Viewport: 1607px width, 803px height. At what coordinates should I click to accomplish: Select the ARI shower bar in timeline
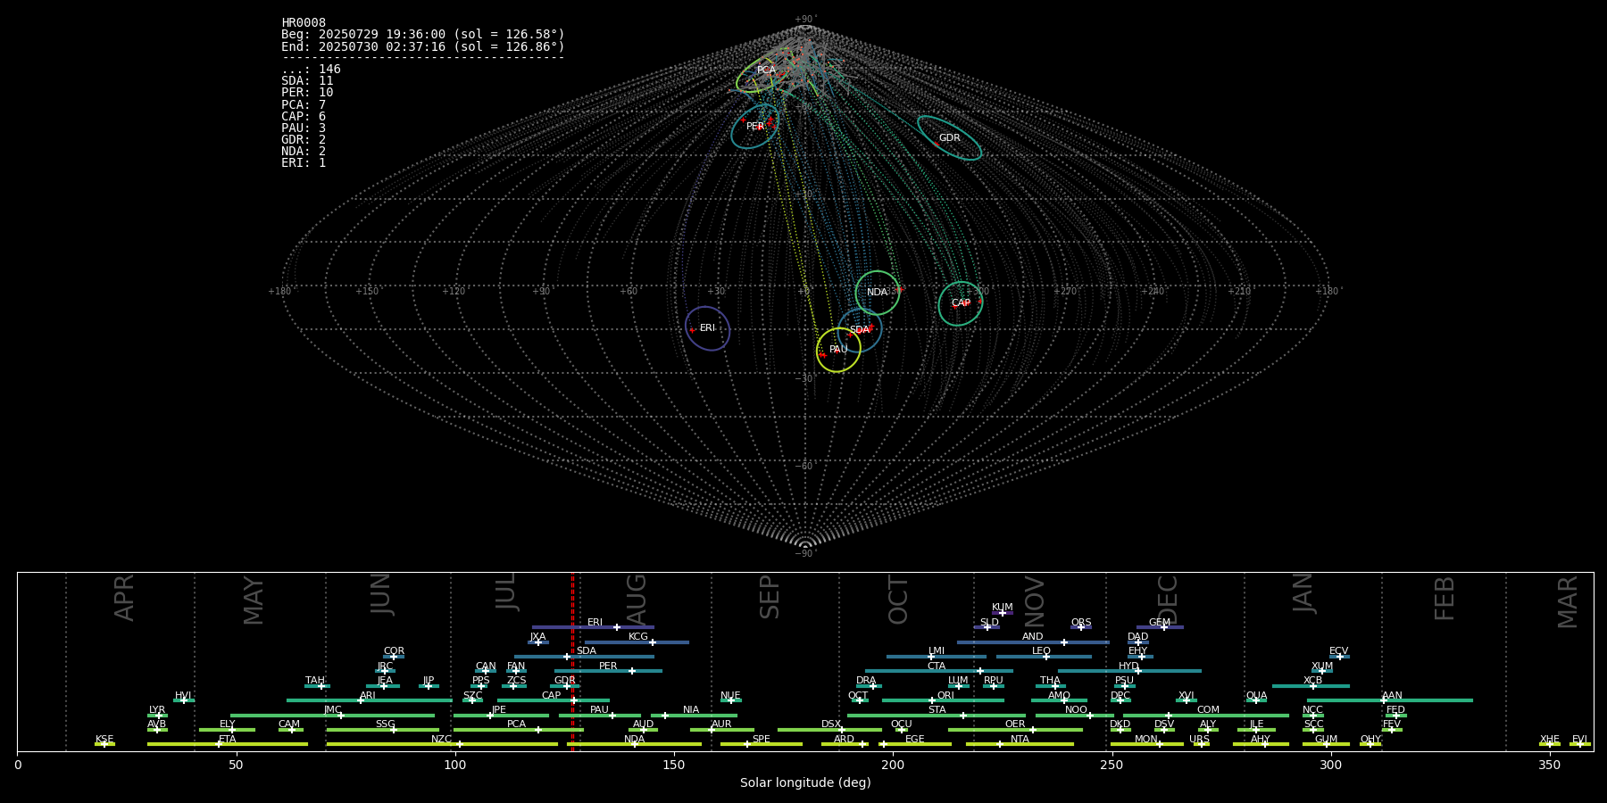point(370,700)
